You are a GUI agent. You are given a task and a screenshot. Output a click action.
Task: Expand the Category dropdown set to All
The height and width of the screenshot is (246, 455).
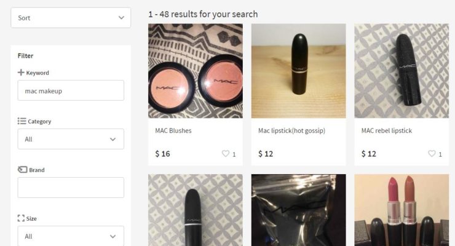point(71,139)
